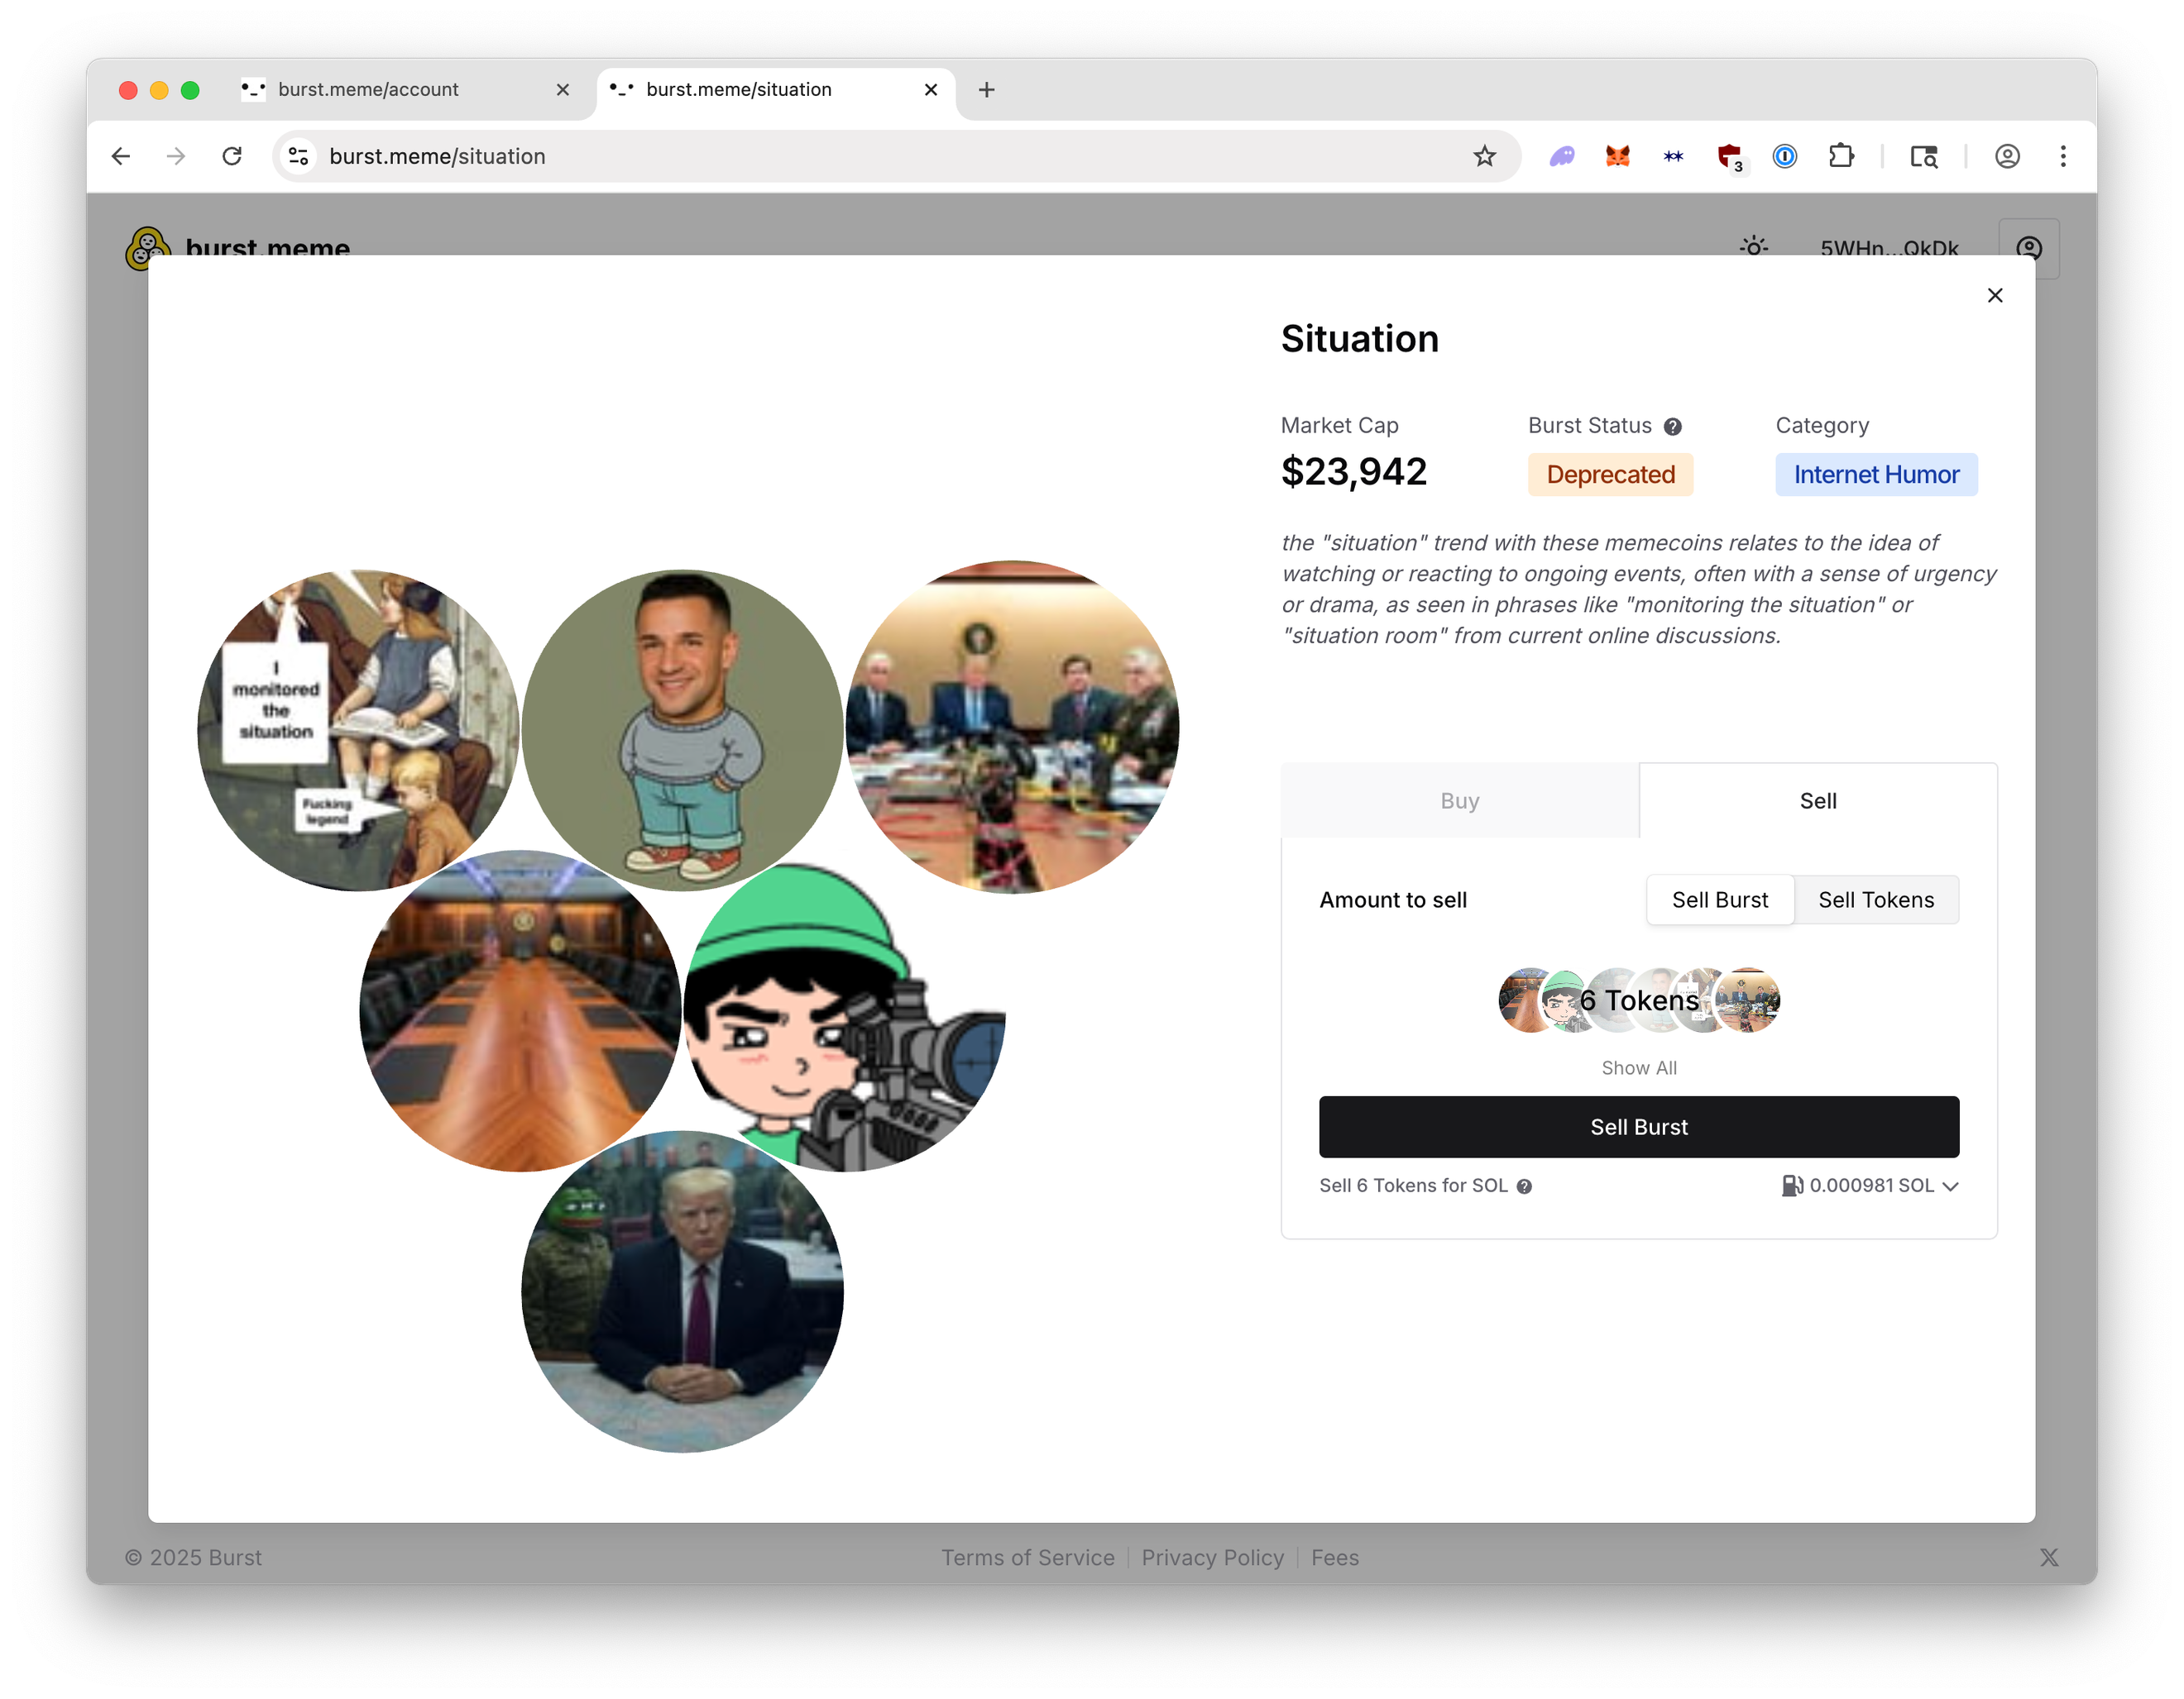
Task: Reload the burst.meme page
Action: point(232,156)
